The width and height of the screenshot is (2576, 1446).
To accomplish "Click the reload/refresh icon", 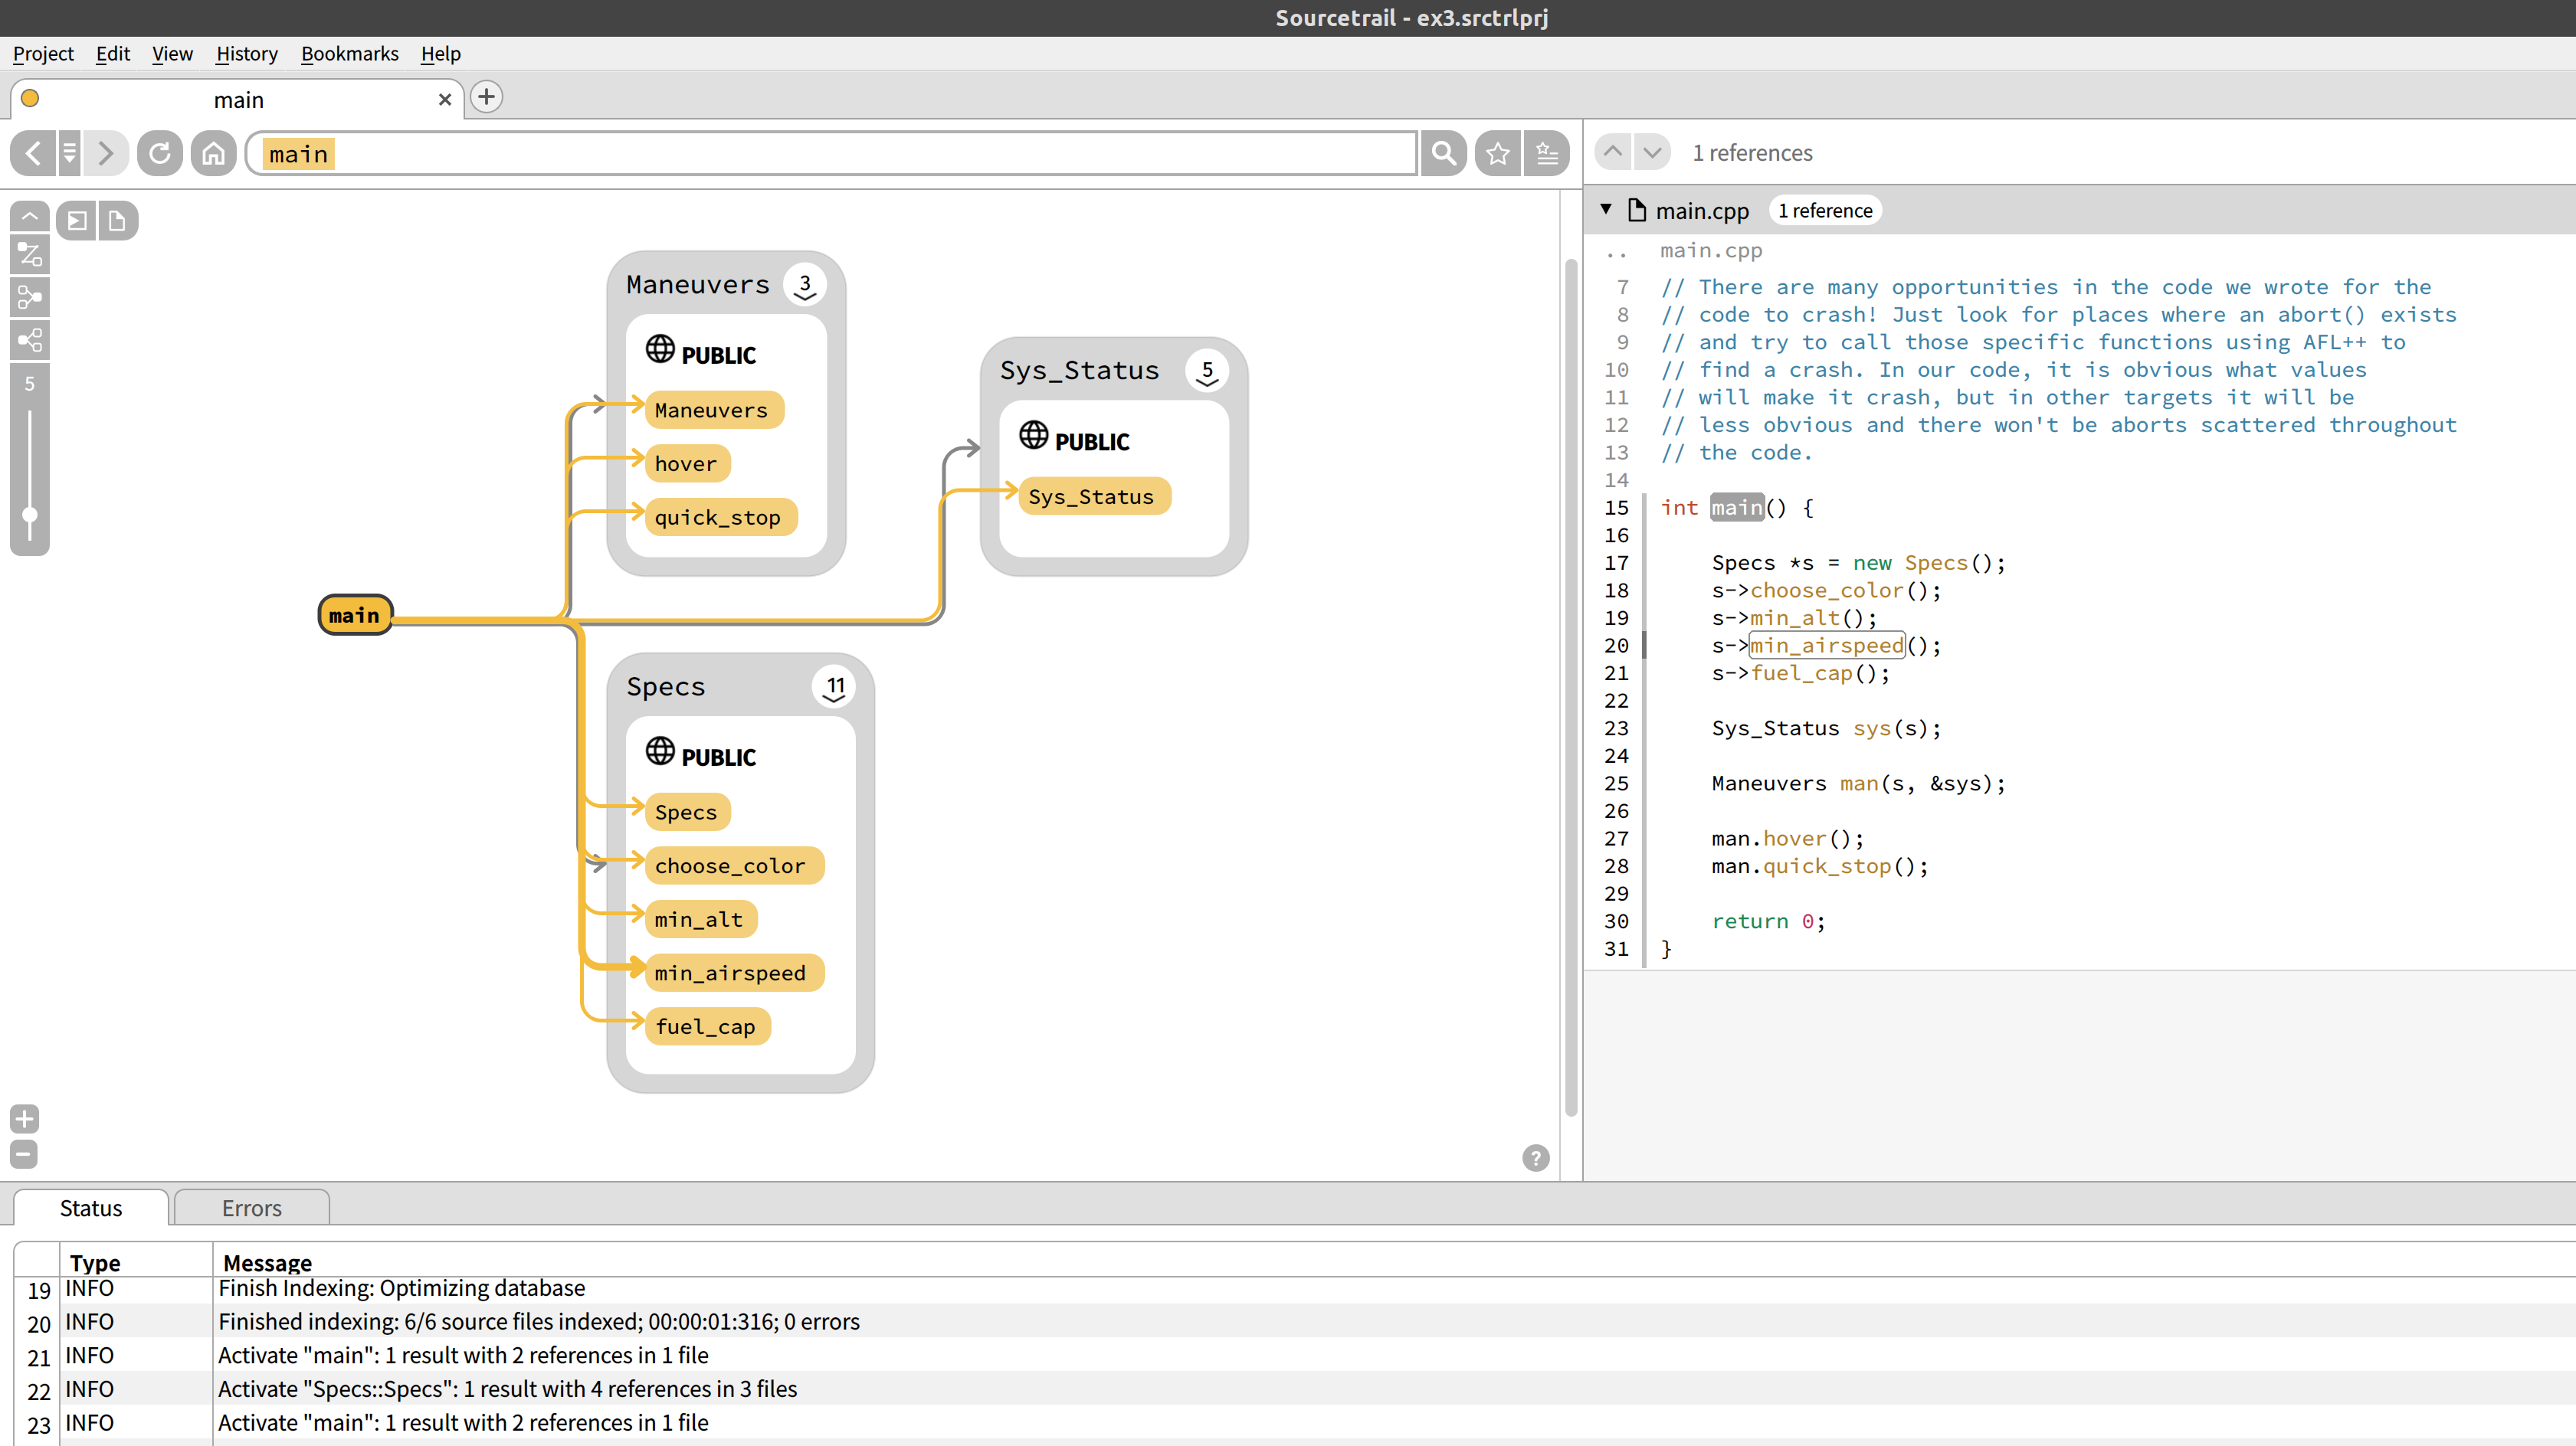I will click(x=160, y=153).
